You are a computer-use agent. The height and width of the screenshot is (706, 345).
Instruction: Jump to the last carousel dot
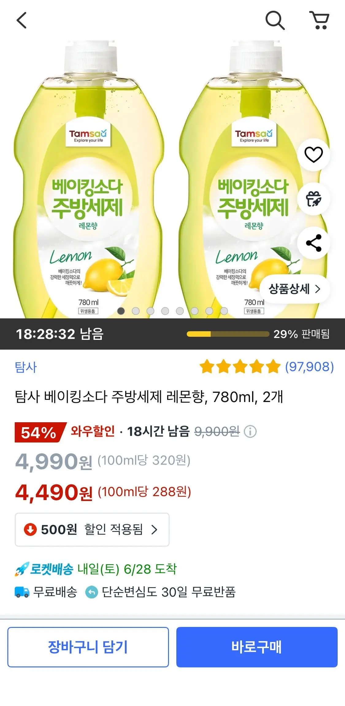(x=224, y=311)
